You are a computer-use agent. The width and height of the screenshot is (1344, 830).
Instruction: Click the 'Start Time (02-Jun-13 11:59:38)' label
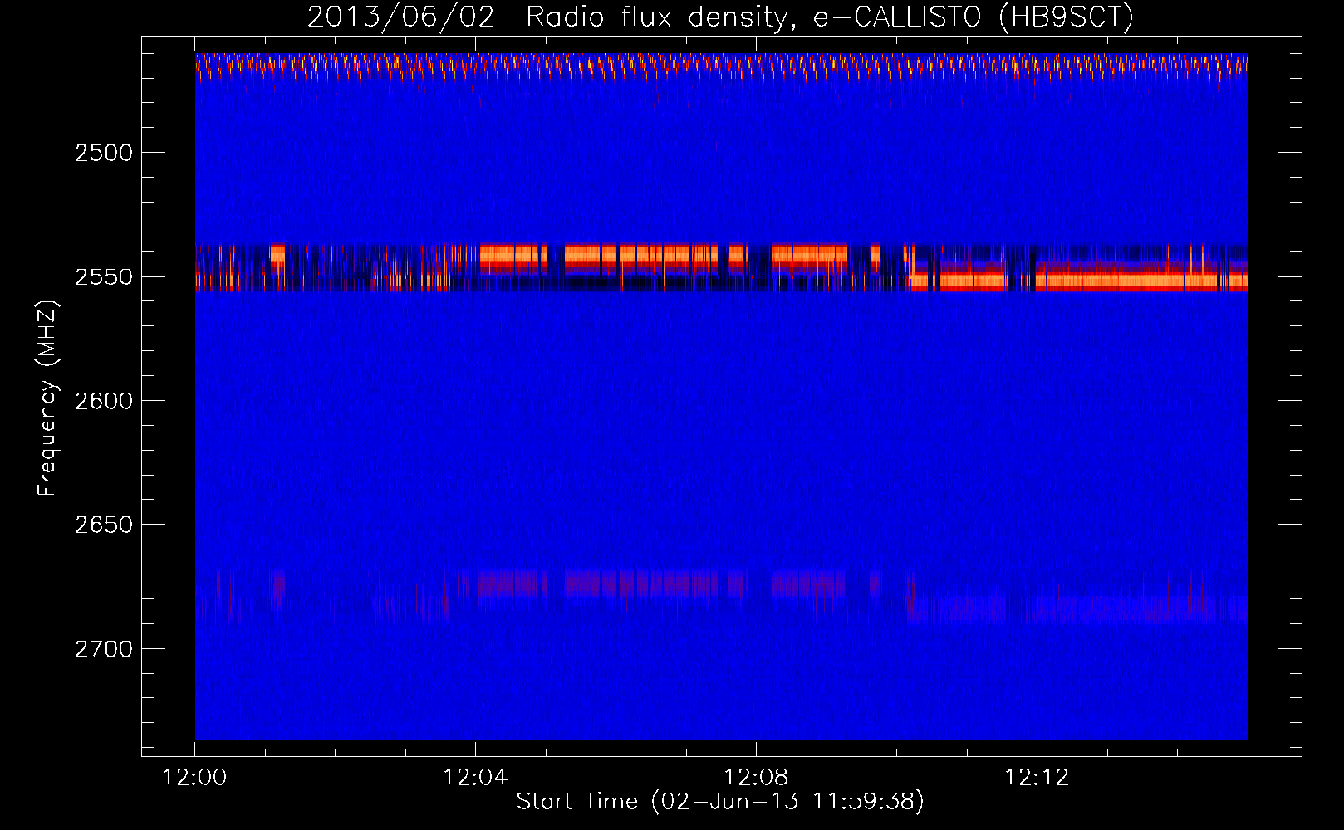720,802
